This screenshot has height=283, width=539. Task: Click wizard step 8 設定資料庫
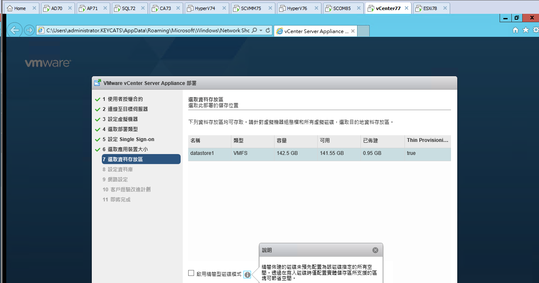tap(117, 170)
